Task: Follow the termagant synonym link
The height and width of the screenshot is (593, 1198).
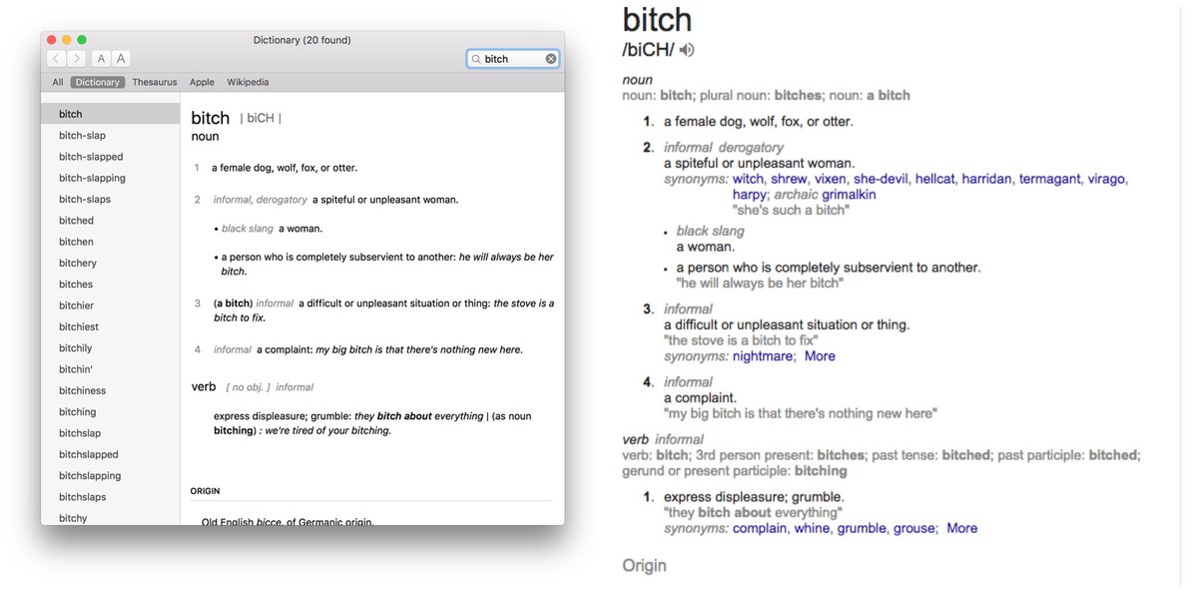Action: pyautogui.click(x=1049, y=179)
